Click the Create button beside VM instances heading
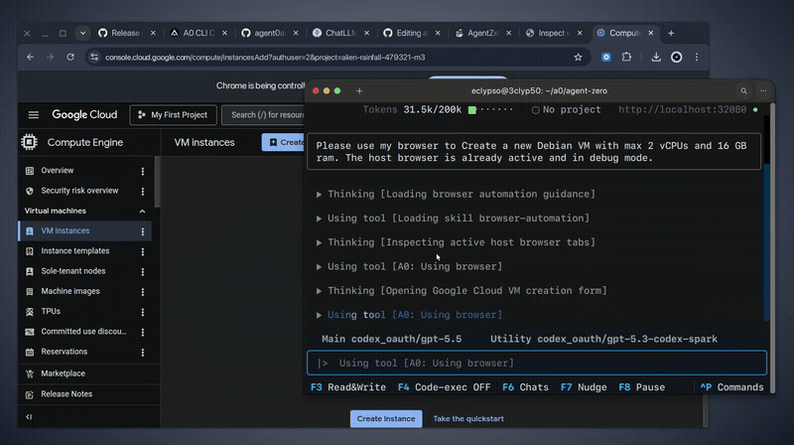Screen dimensions: 794x445 [284, 142]
